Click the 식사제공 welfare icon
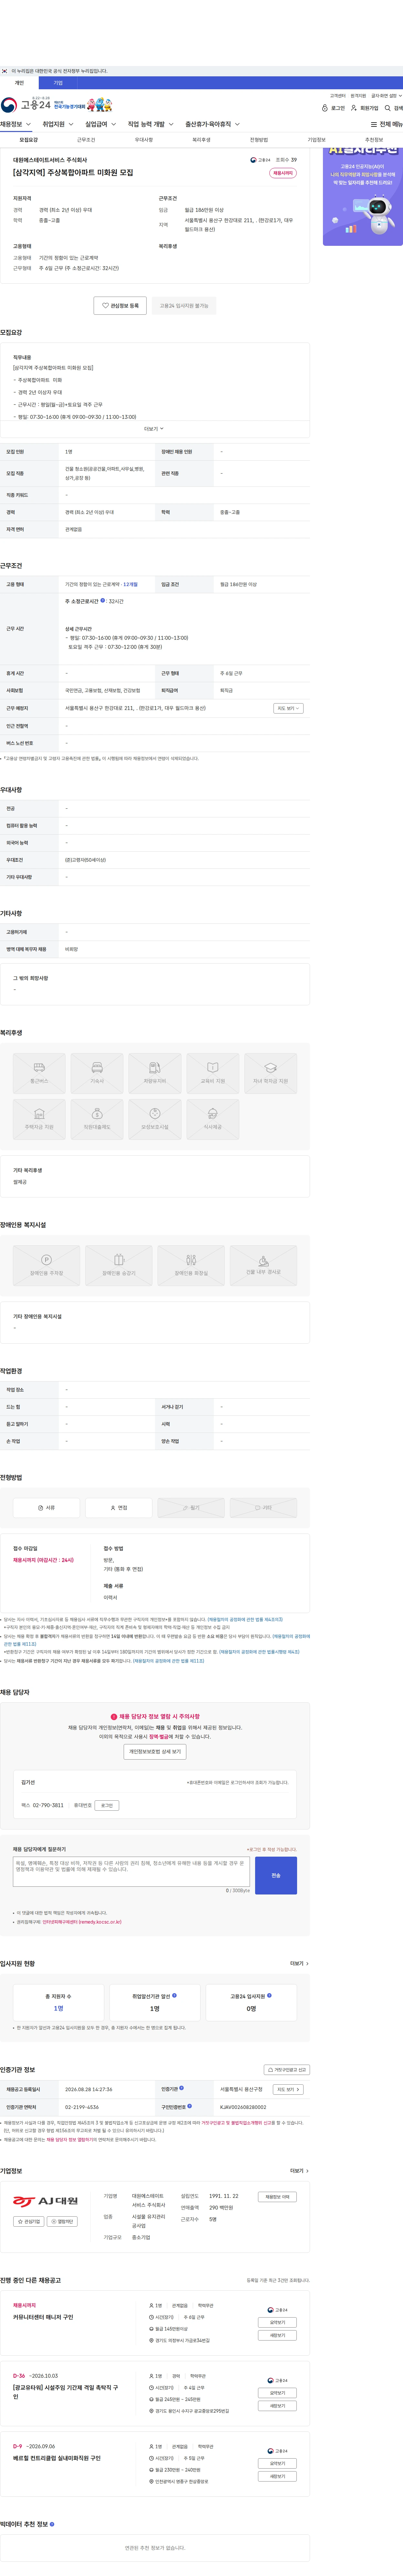This screenshot has width=403, height=2576. click(x=212, y=1119)
